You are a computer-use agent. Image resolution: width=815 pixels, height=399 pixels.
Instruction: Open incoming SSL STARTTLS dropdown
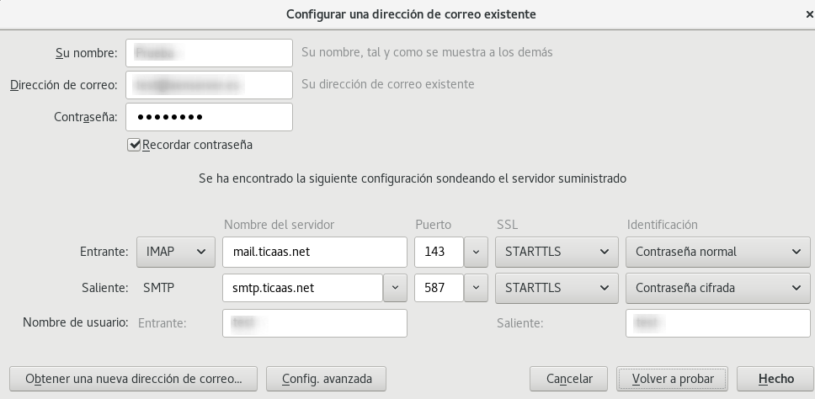(x=557, y=252)
